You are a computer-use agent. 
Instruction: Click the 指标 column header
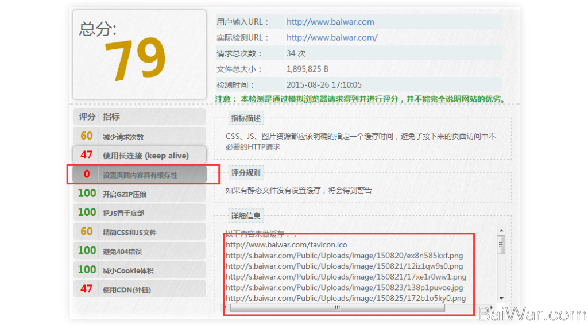pyautogui.click(x=111, y=117)
